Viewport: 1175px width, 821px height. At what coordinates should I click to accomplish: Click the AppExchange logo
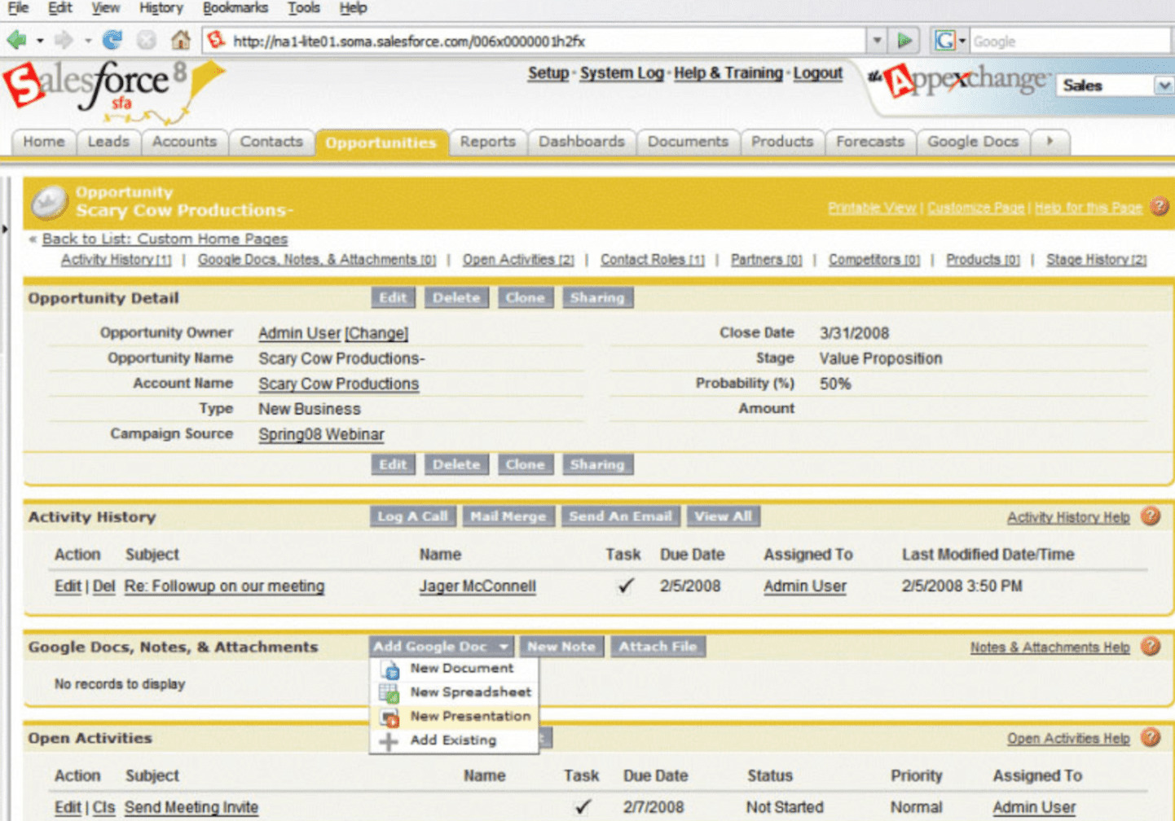[957, 81]
